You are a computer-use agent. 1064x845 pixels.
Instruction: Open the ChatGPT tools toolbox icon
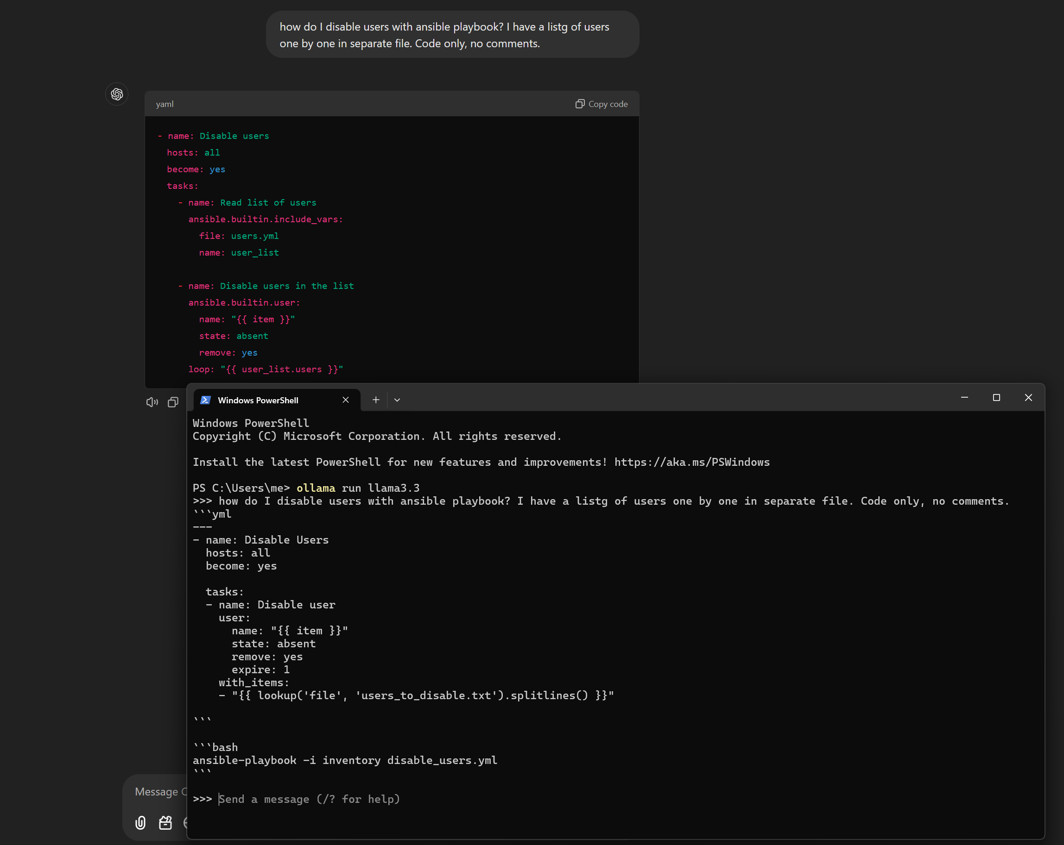coord(165,822)
